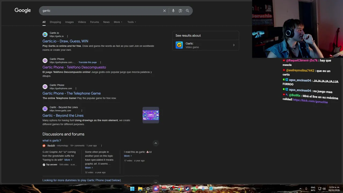This screenshot has height=193, width=343.
Task: Select the All tab
Action: point(44,22)
